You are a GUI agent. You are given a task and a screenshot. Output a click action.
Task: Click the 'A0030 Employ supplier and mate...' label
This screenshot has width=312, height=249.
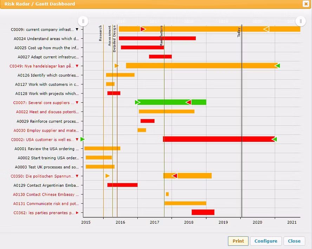tap(46, 130)
